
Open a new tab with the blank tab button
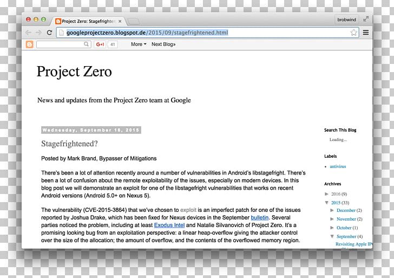point(133,21)
